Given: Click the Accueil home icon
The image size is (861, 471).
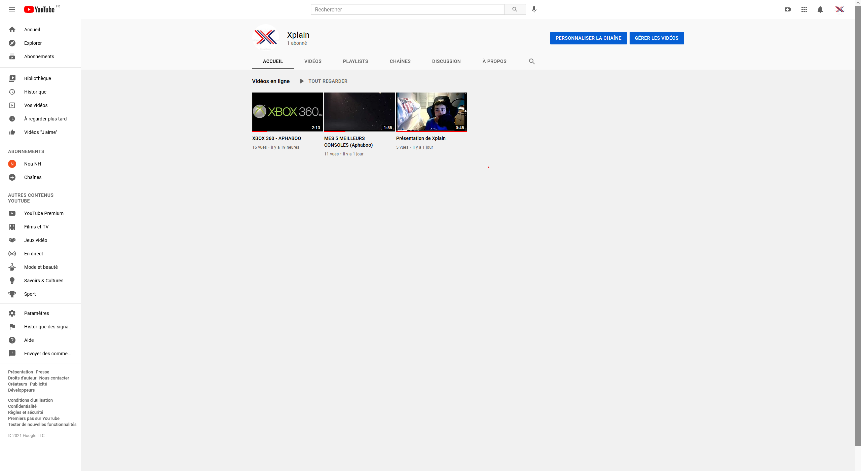Looking at the screenshot, I should coord(12,30).
